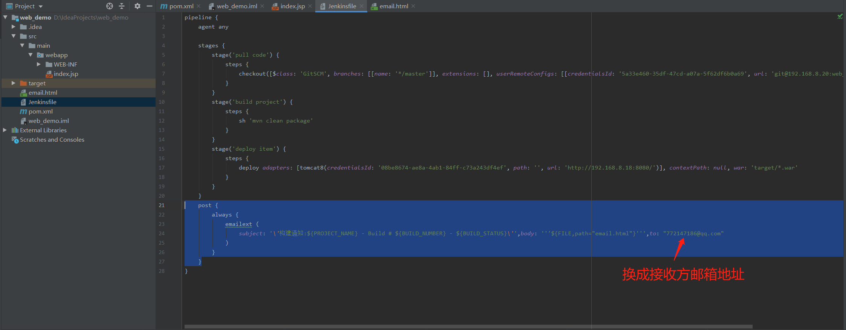Click the src folder icon
This screenshot has width=846, height=330.
pyautogui.click(x=23, y=36)
